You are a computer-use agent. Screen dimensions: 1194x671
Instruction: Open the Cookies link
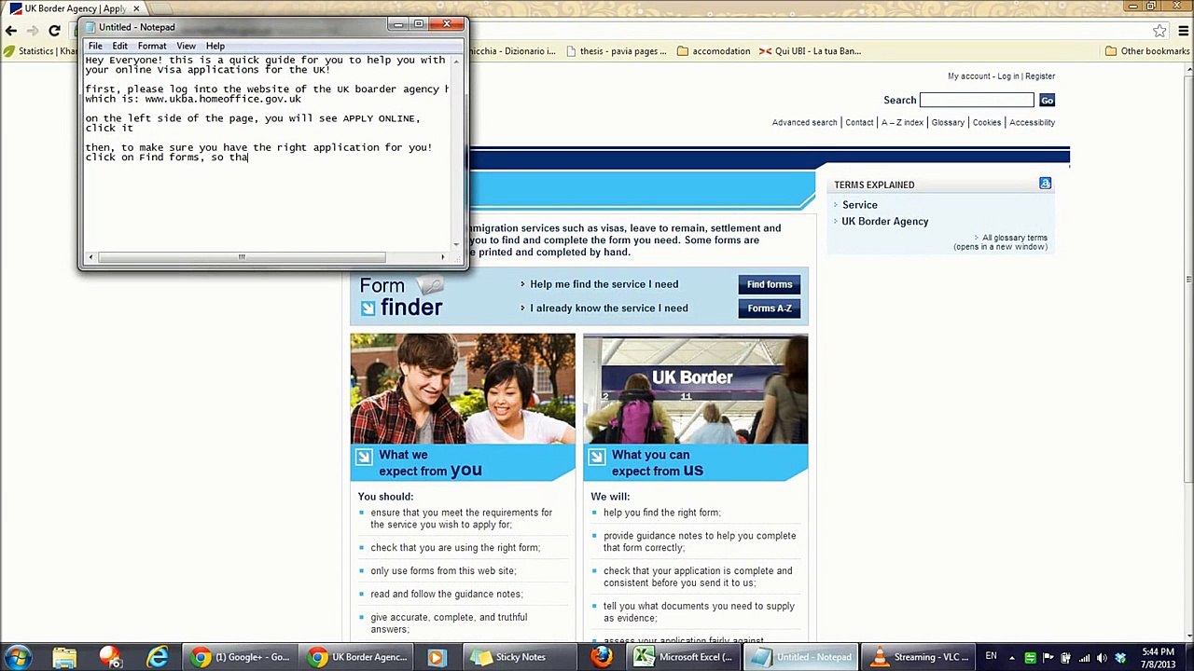(987, 123)
